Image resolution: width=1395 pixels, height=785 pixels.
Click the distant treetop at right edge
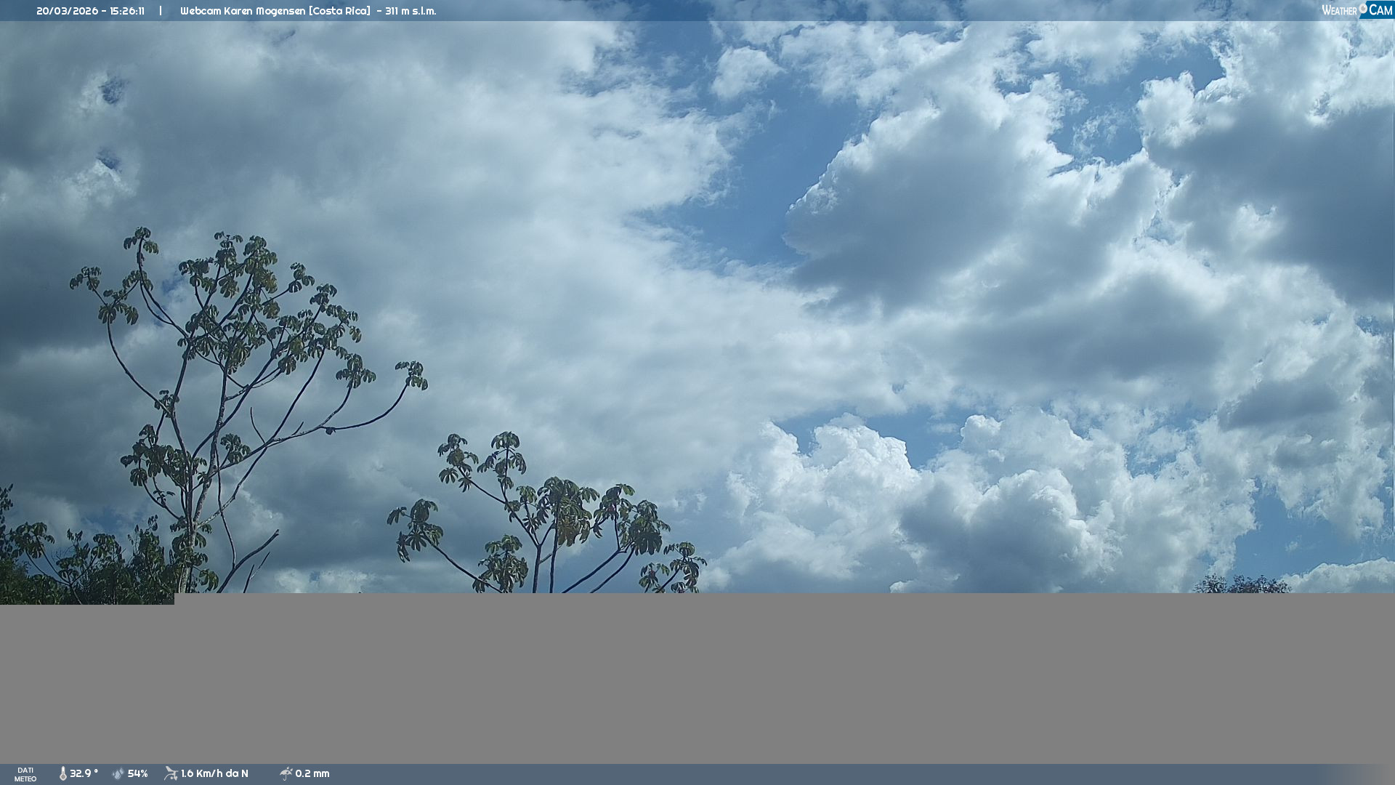coord(1241,584)
